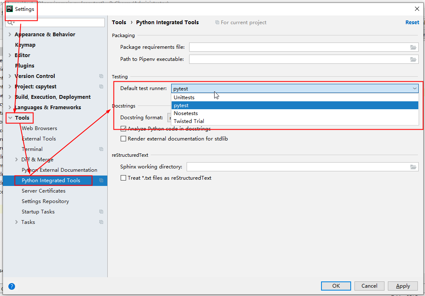The width and height of the screenshot is (425, 296).
Task: Click the project-level icon beside Startup Tasks
Action: [101, 212]
